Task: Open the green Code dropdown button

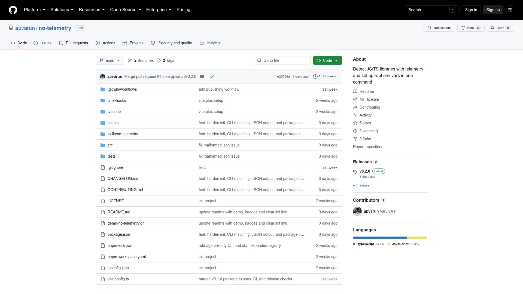Action: 327,60
